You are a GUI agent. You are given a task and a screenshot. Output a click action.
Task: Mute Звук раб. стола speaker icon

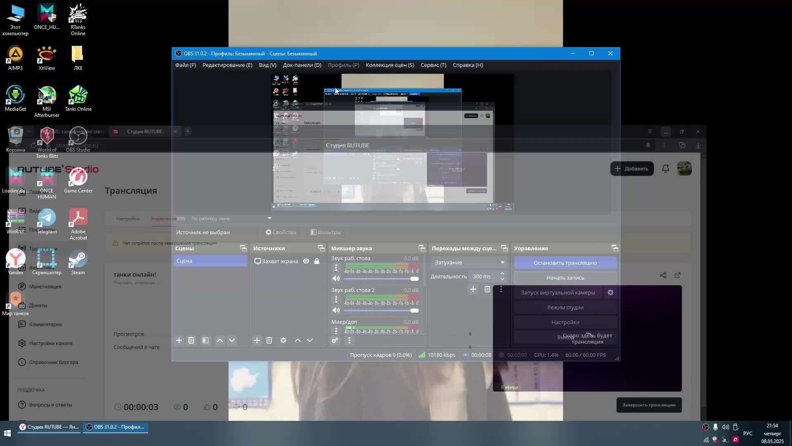tap(336, 278)
